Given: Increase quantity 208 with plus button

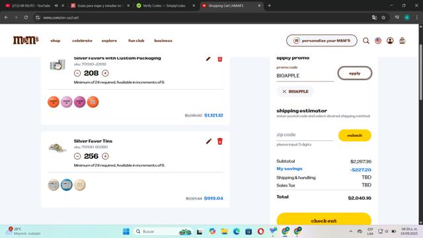Looking at the screenshot, I should [105, 73].
